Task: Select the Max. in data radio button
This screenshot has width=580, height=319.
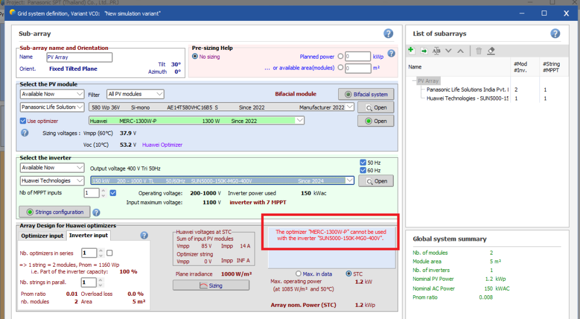Action: pos(299,274)
